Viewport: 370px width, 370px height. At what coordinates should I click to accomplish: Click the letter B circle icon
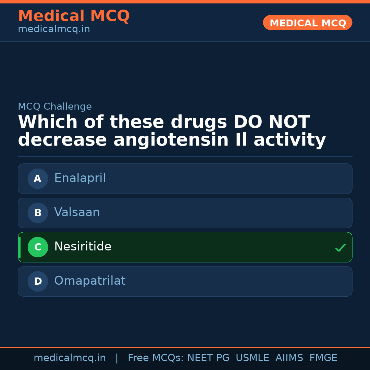point(38,213)
